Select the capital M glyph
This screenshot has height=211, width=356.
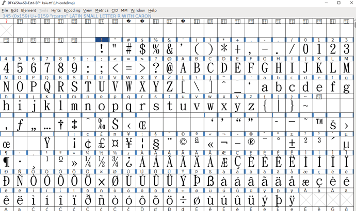[x=347, y=68]
